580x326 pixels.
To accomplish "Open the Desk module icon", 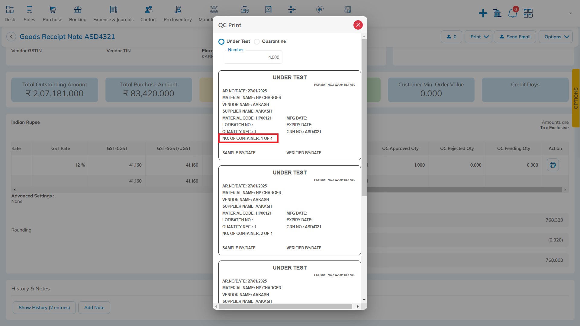I will click(10, 10).
